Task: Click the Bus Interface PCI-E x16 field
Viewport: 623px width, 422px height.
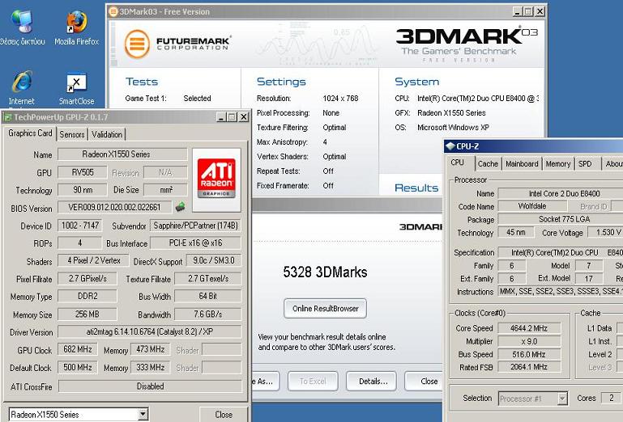Action: pyautogui.click(x=195, y=243)
